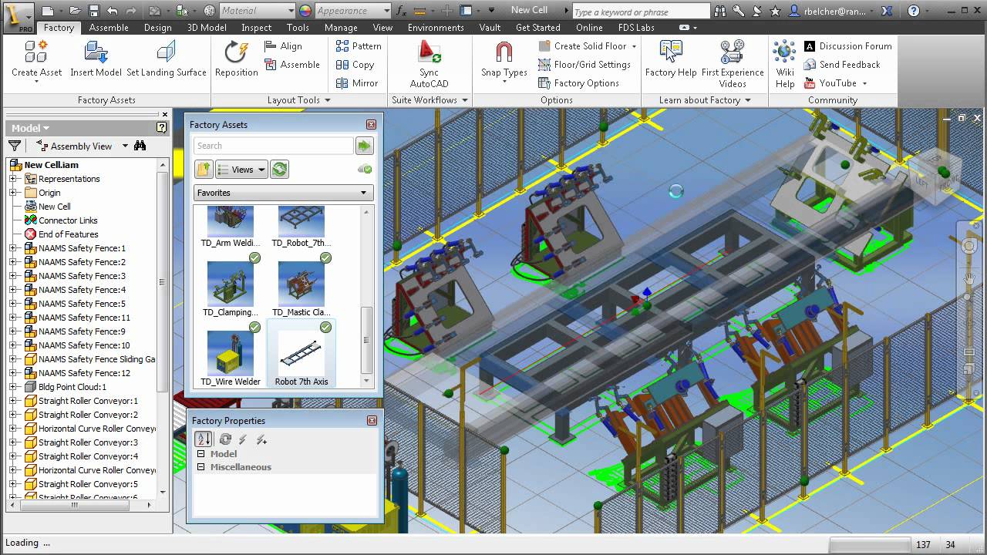
Task: Select the Mirror tool
Action: point(357,83)
